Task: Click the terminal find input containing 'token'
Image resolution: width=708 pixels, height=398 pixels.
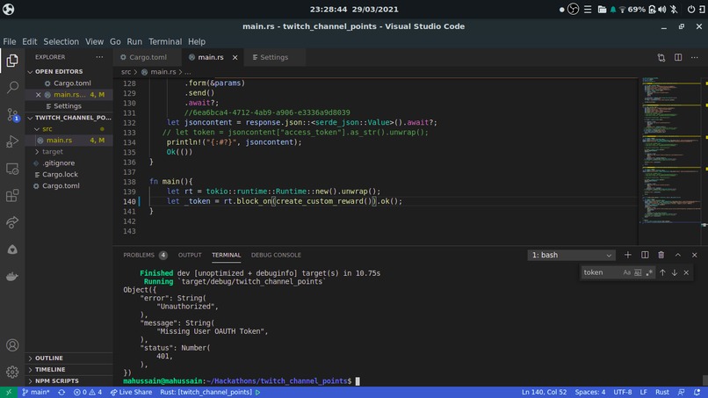Action: tap(601, 272)
